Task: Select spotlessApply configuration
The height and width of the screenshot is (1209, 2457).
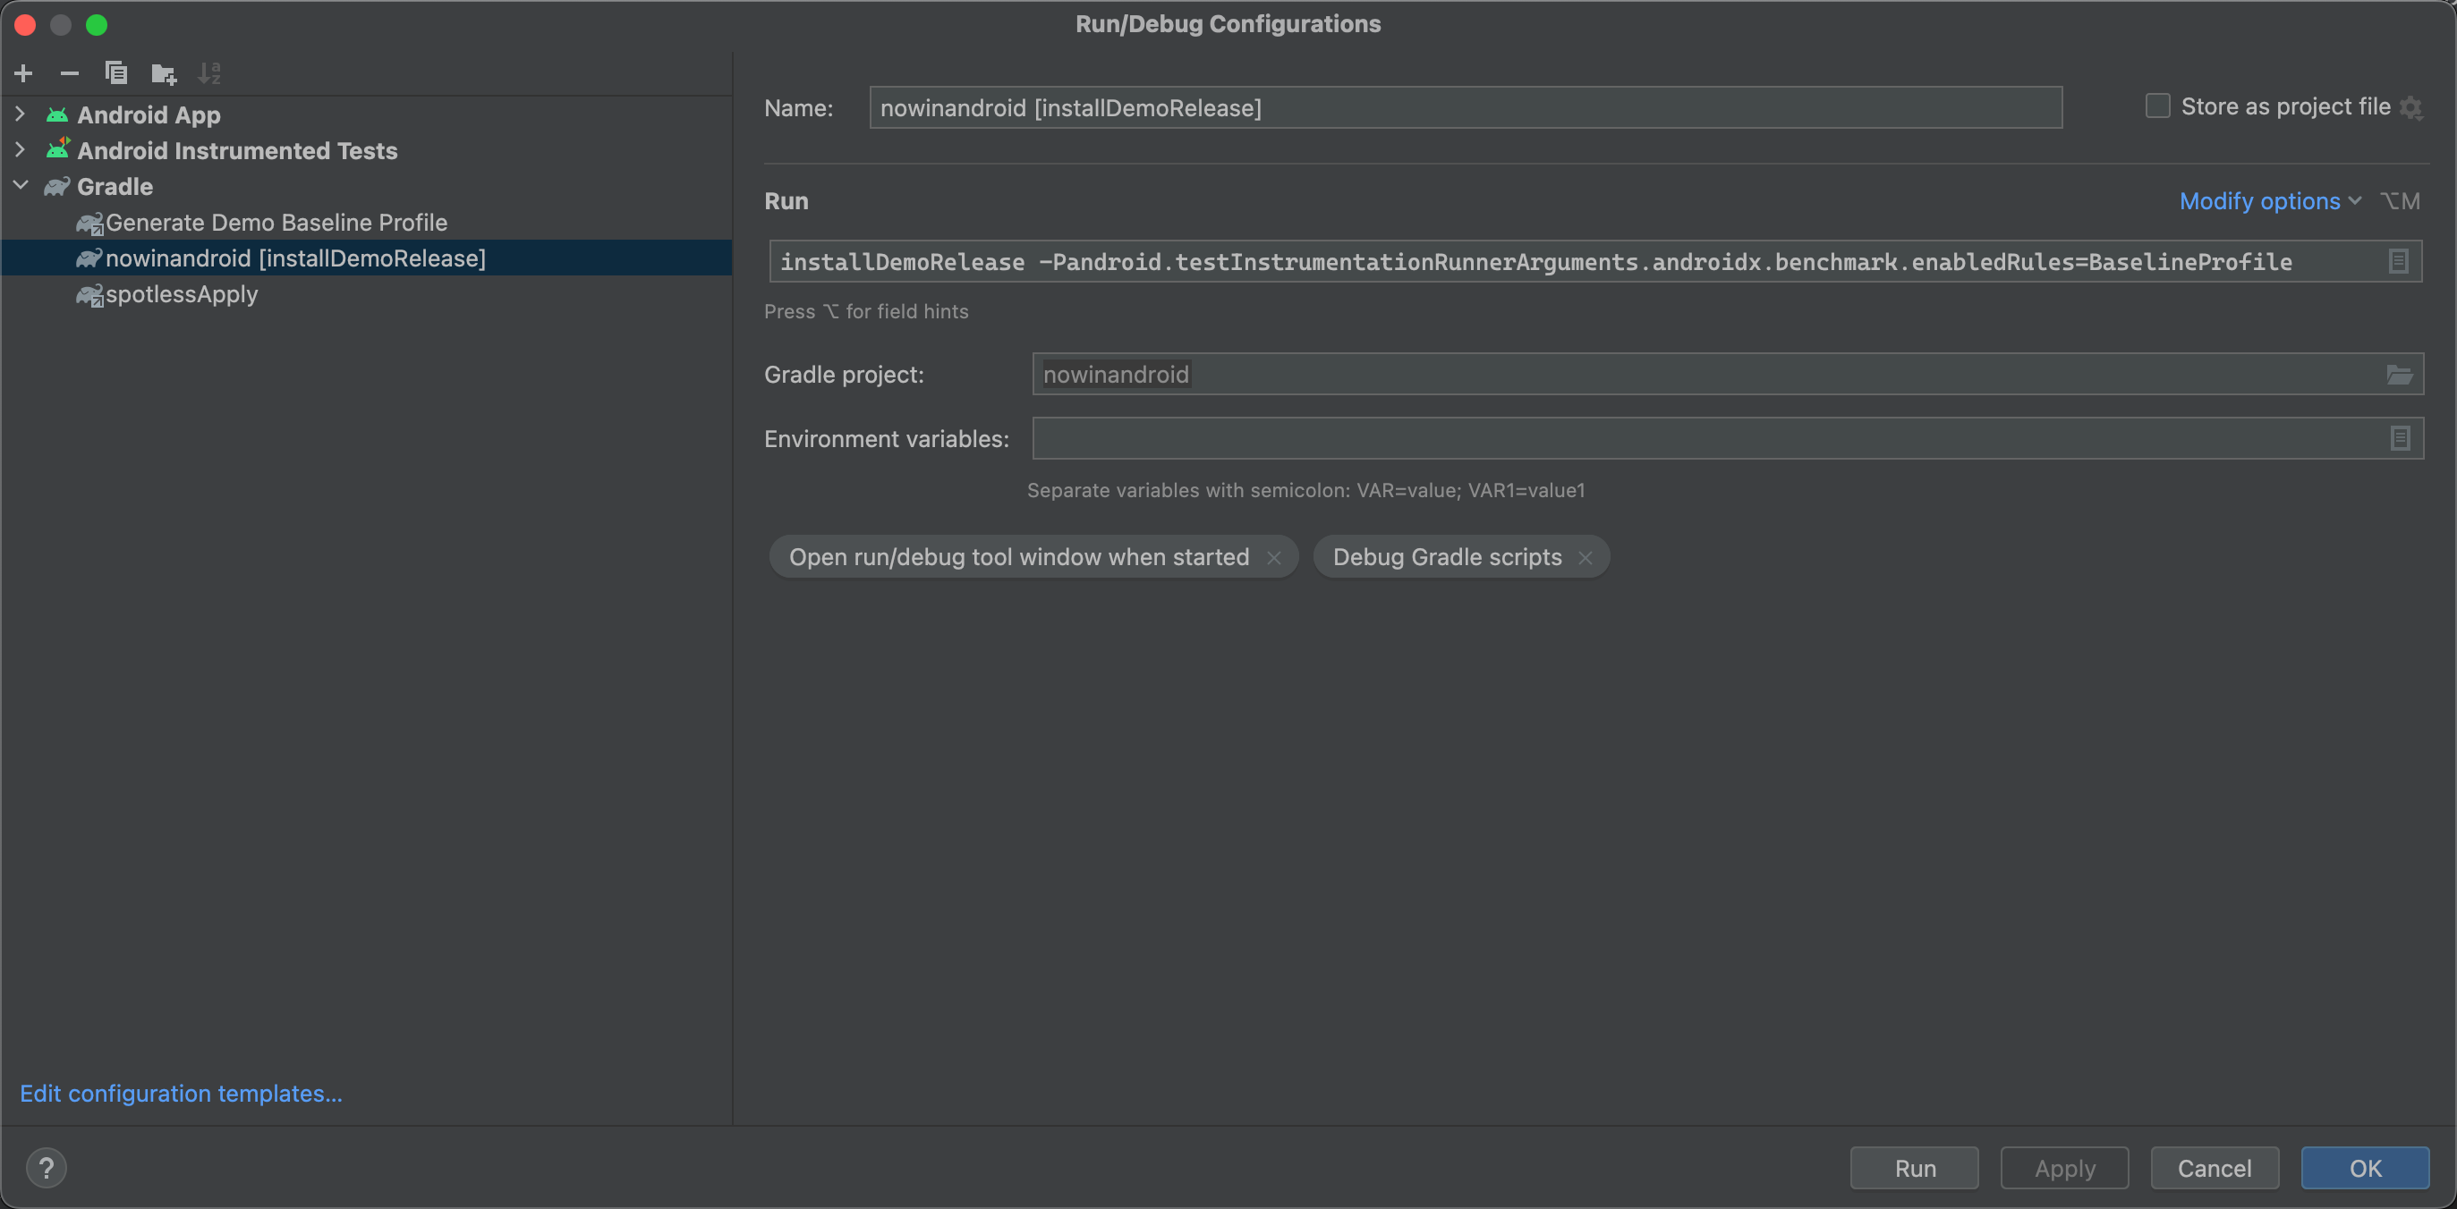Action: 177,292
